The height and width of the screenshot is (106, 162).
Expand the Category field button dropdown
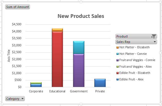23,99
